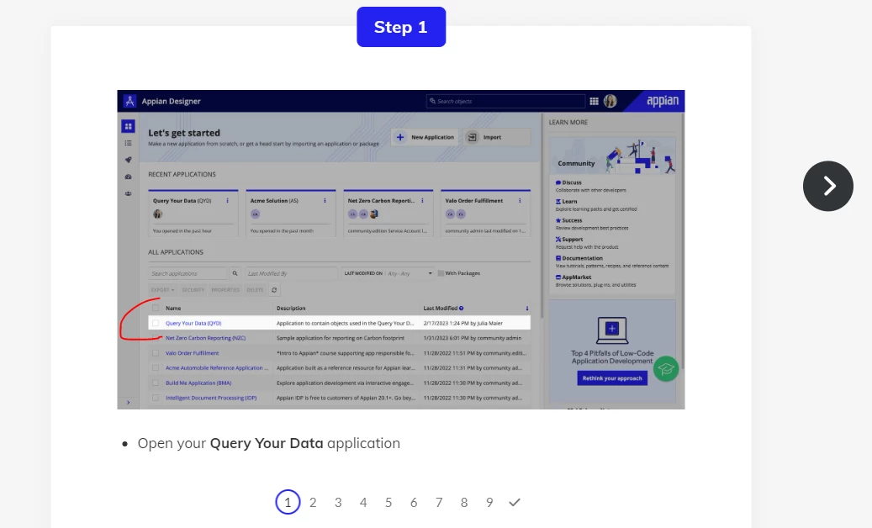Select the Monitor gauge icon in sidebar

pos(128,177)
